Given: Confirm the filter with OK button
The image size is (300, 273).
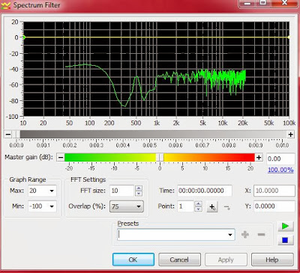Looking at the screenshot, I should 133,260.
